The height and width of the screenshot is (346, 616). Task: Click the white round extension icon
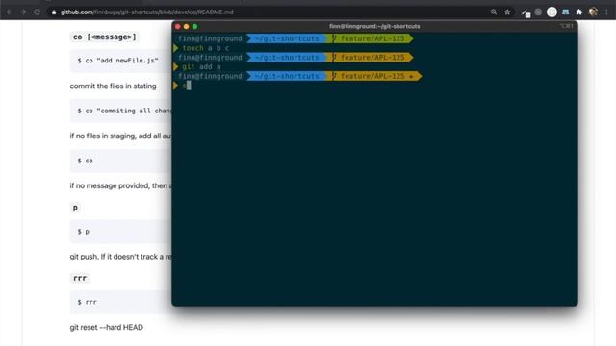(552, 12)
